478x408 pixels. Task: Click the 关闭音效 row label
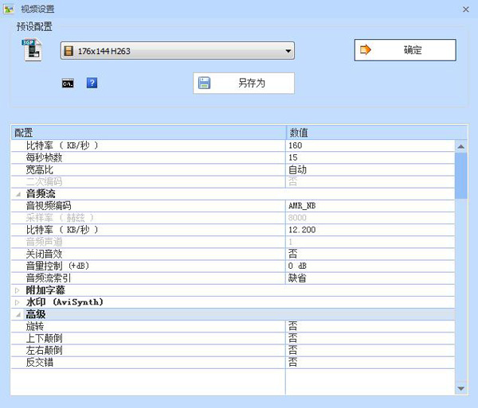pos(44,254)
